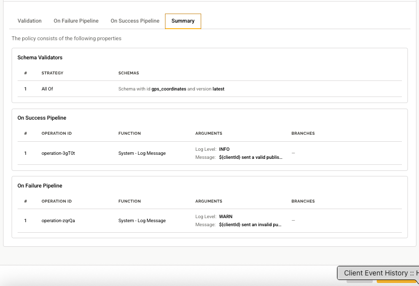
Task: Open the On Success Pipeline tab
Action: pyautogui.click(x=135, y=21)
